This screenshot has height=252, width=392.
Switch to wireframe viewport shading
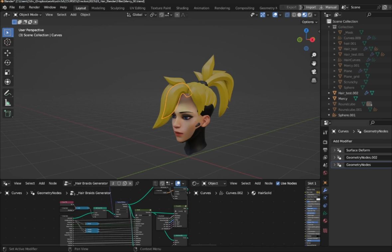pyautogui.click(x=294, y=15)
